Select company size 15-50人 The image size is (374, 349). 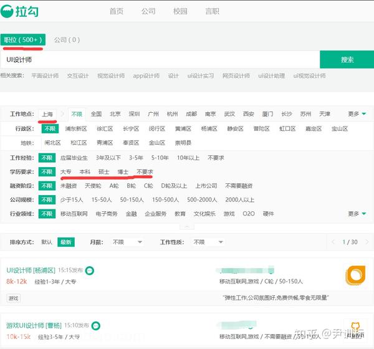(102, 199)
